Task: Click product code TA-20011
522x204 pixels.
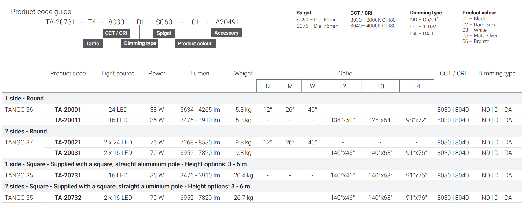Action: [x=68, y=120]
